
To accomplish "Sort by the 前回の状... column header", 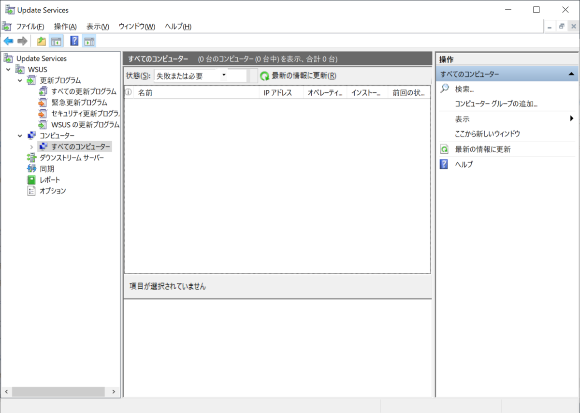I will (409, 93).
